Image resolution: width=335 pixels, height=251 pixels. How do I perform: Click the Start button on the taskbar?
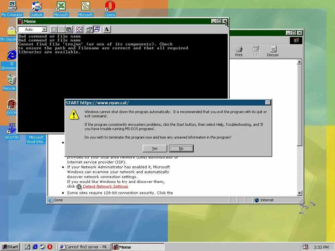(10, 247)
